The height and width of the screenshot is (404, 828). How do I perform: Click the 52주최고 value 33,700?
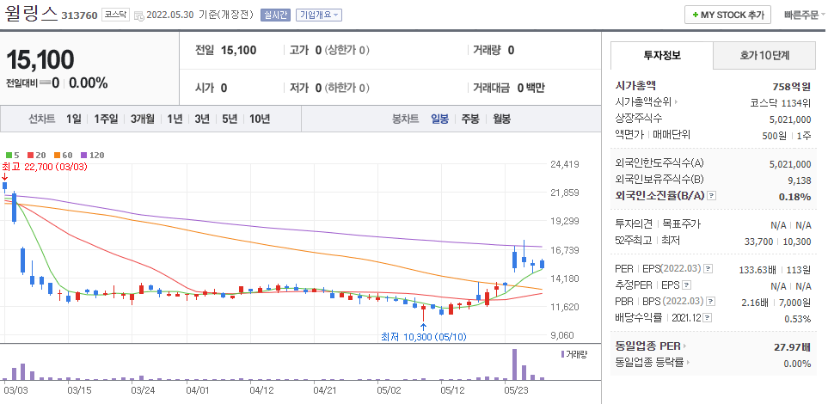click(757, 242)
